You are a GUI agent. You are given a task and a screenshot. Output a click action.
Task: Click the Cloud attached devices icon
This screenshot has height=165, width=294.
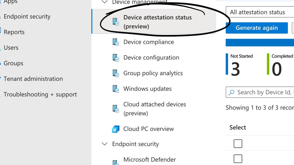click(x=116, y=109)
